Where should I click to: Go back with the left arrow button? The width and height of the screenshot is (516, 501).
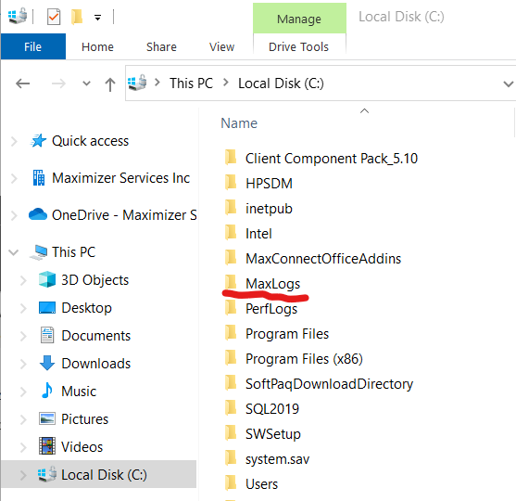[x=23, y=83]
